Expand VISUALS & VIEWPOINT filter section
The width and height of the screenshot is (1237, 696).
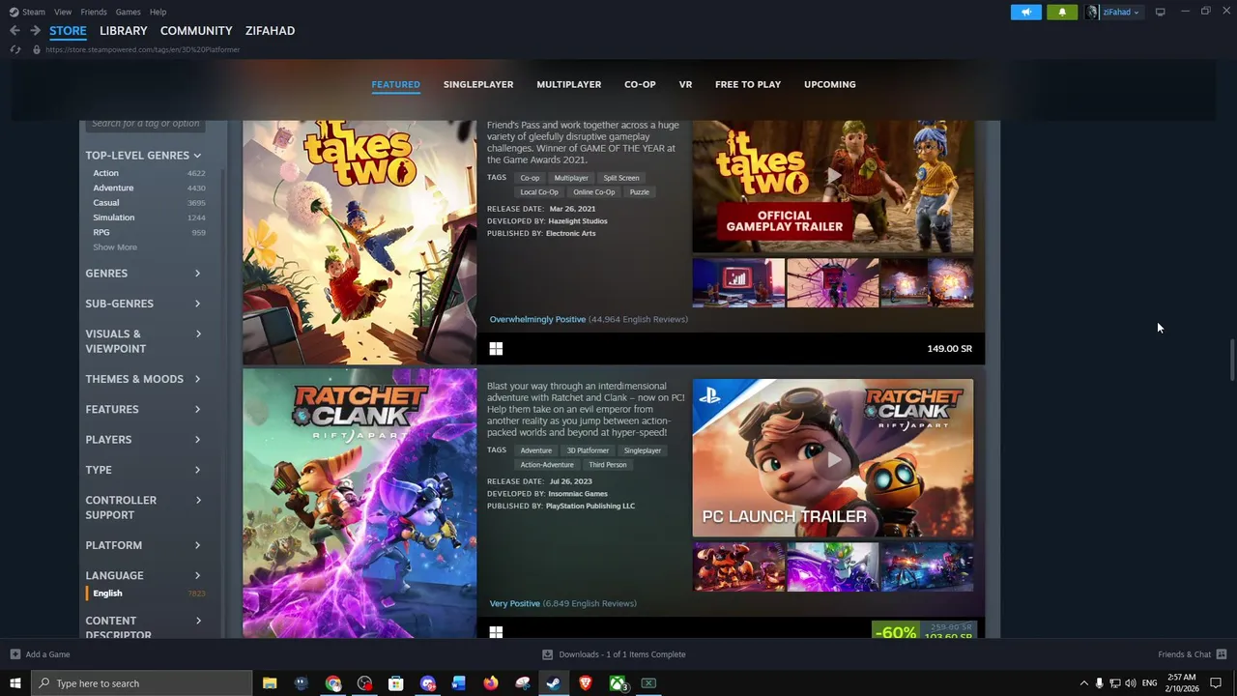[x=143, y=341]
